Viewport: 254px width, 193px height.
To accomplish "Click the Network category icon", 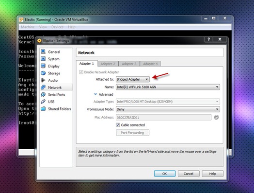I will tap(43, 87).
